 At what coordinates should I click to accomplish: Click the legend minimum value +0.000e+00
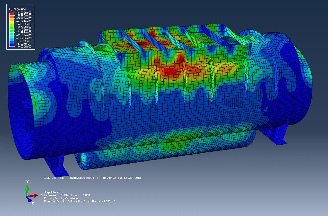24,46
